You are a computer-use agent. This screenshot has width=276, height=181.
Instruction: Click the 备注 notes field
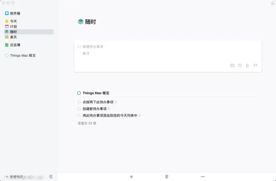pyautogui.click(x=86, y=53)
